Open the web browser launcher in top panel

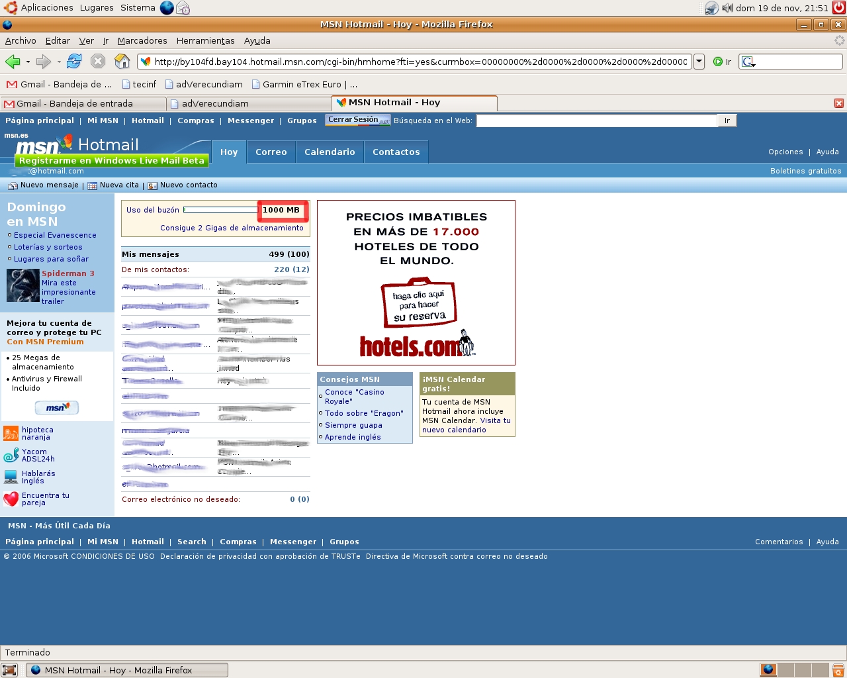coord(167,8)
